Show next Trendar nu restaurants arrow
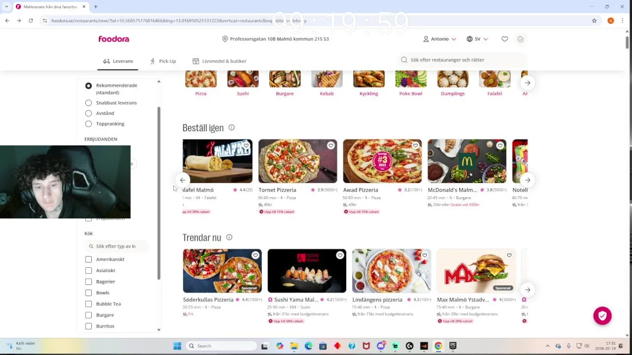This screenshot has height=355, width=632. (x=527, y=290)
